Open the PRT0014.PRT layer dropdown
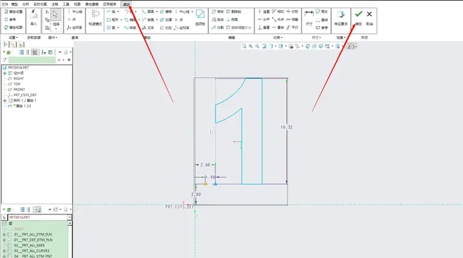The width and height of the screenshot is (463, 258). tap(69, 218)
